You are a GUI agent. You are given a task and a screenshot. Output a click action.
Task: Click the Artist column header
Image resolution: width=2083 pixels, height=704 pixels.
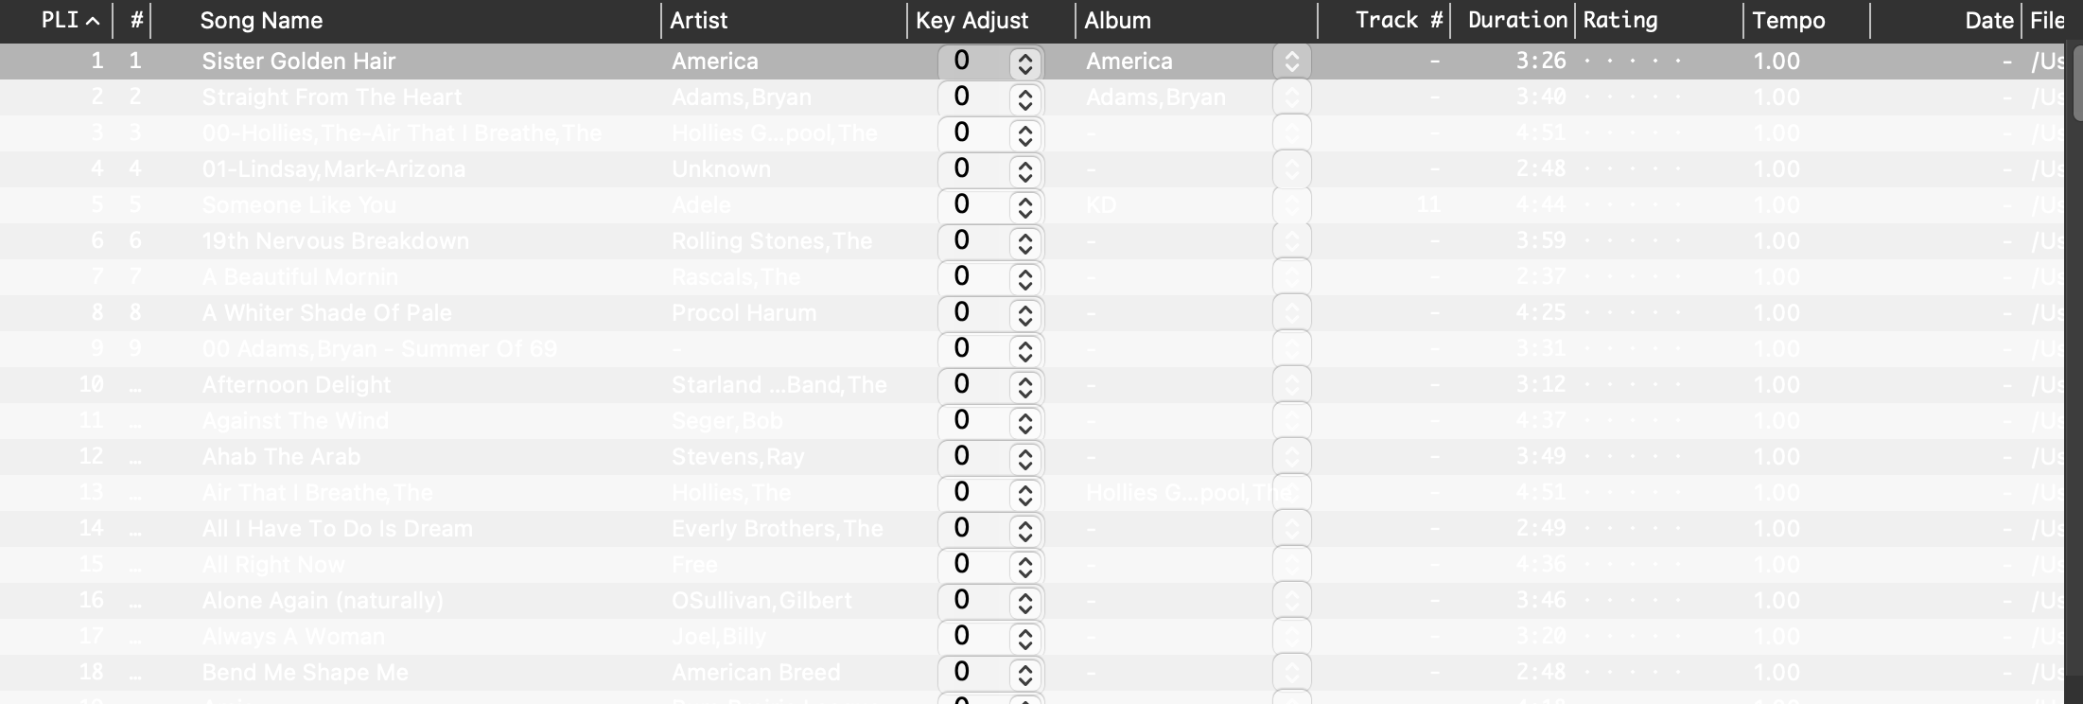(699, 21)
